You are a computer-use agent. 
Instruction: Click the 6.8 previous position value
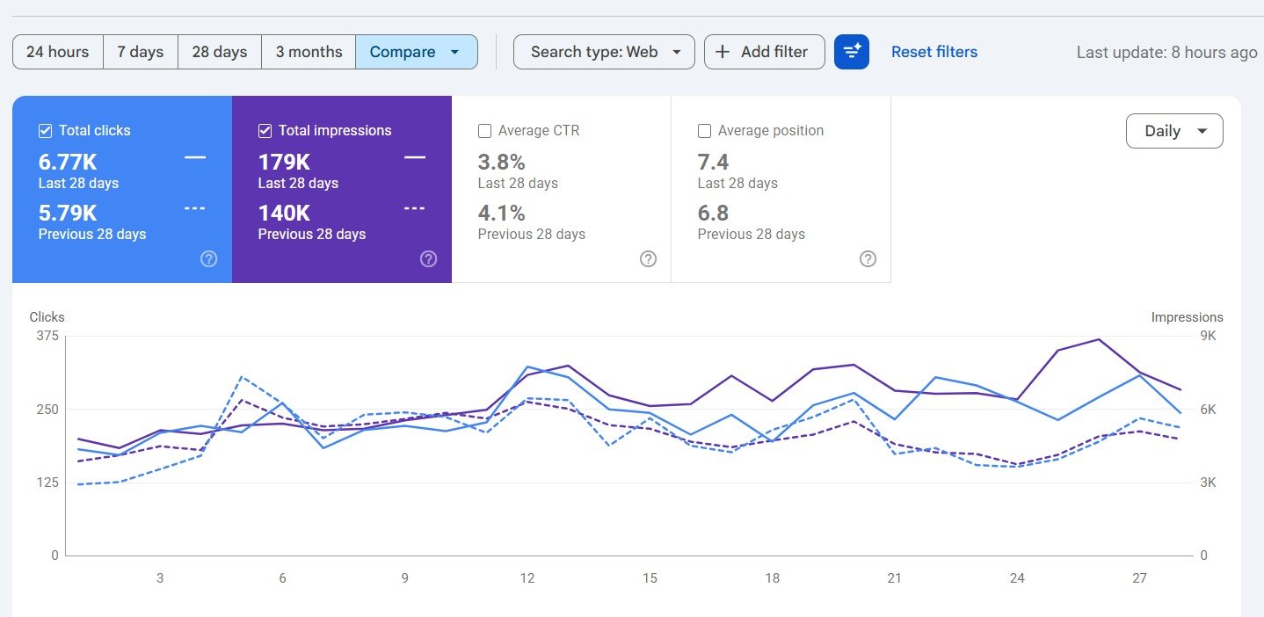click(x=713, y=214)
